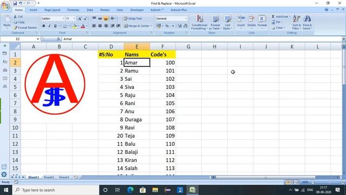Image resolution: width=346 pixels, height=195 pixels.
Task: Open the Formulas ribbon tab
Action: (73, 10)
